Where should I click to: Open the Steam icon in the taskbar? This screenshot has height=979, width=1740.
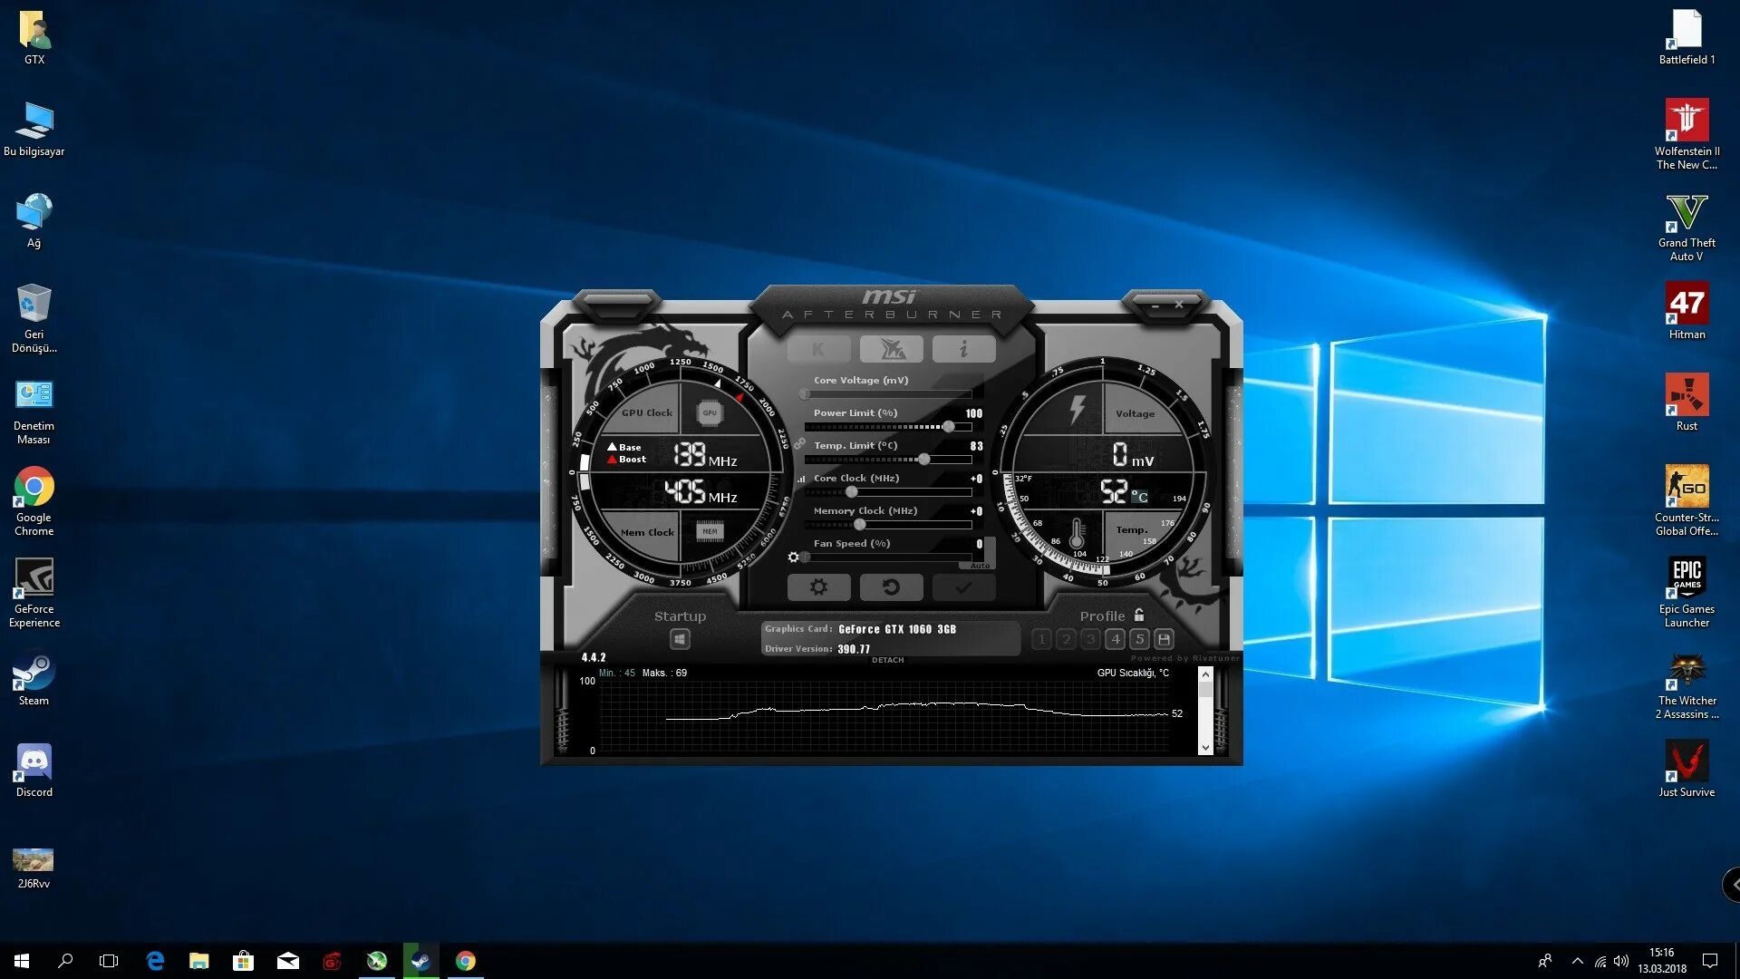(420, 961)
